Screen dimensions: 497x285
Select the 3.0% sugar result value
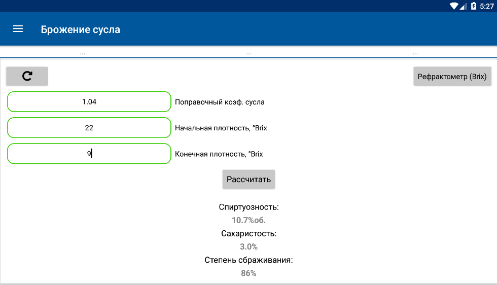pos(249,246)
